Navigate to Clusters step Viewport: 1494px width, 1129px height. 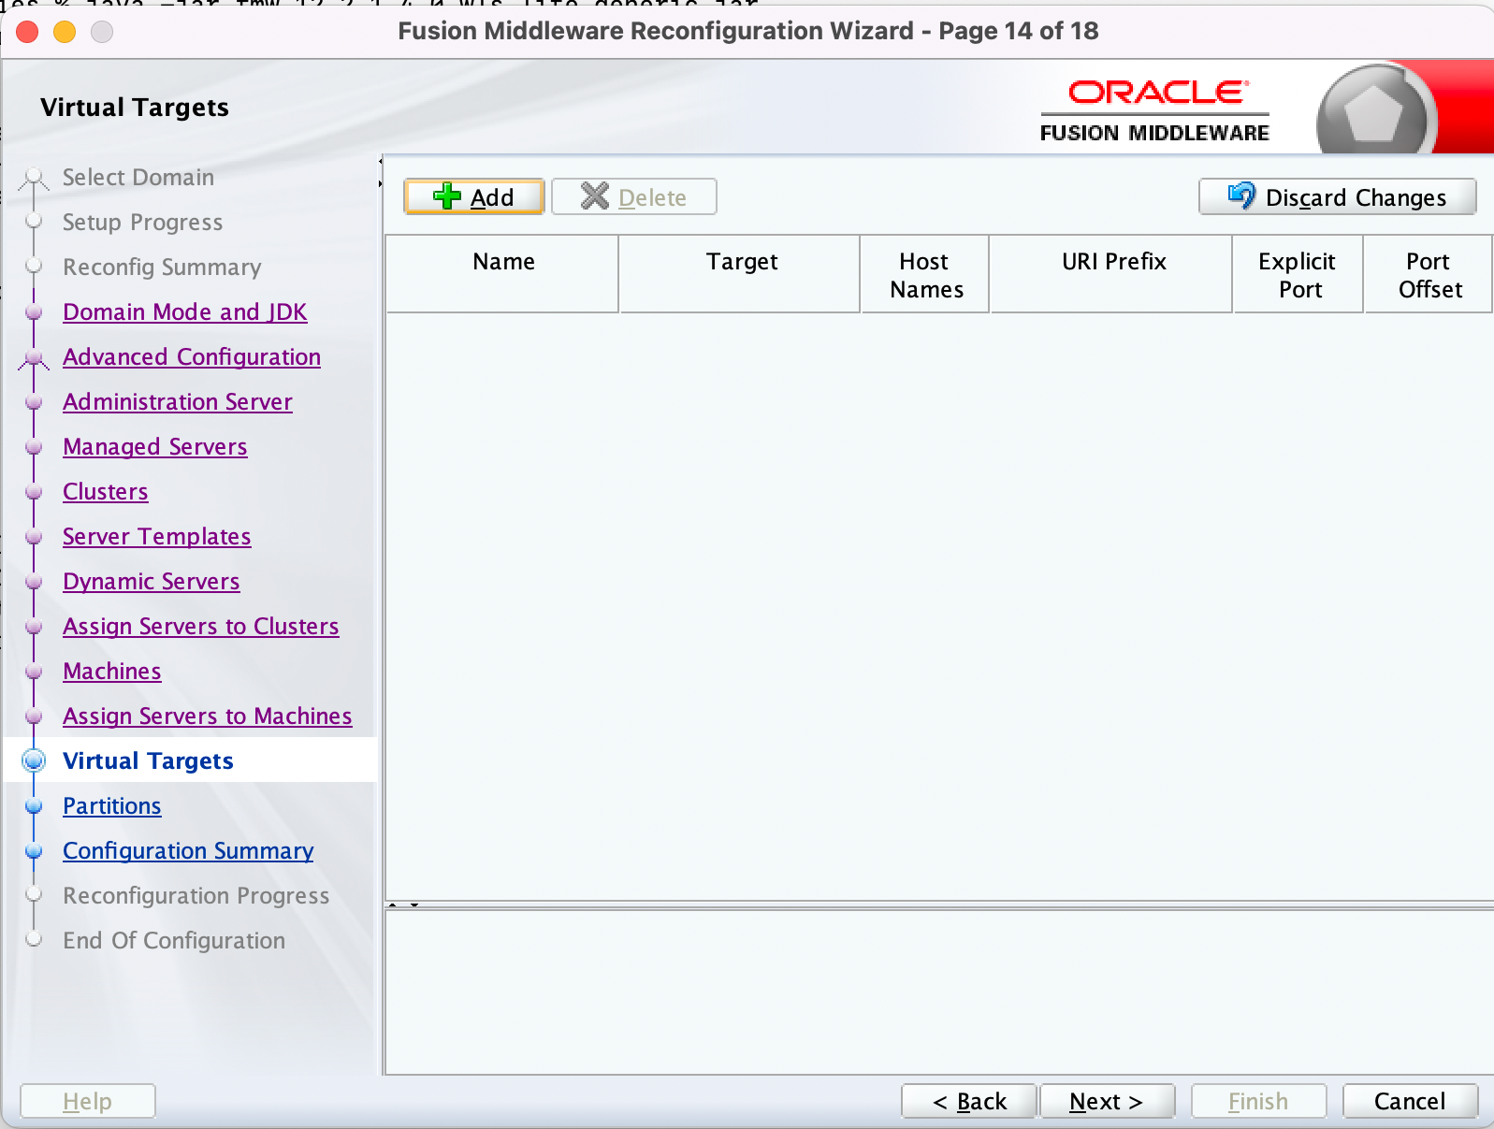click(x=105, y=491)
